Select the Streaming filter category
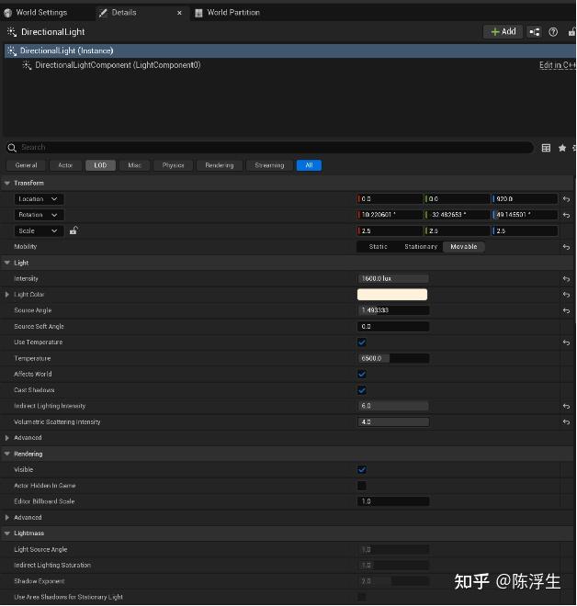This screenshot has width=577, height=606. 269,165
